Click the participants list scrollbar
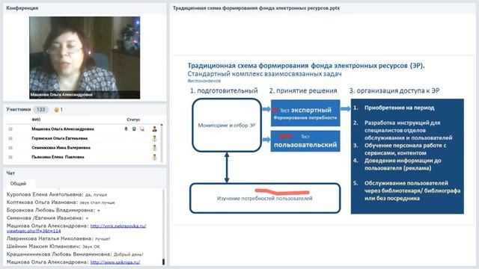 coord(162,143)
